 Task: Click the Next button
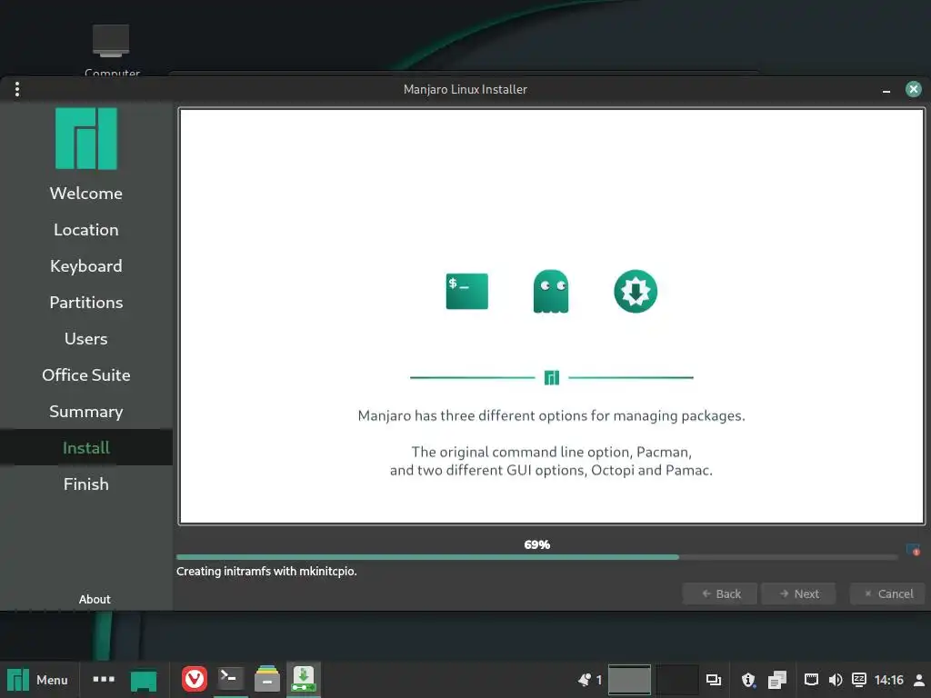(798, 593)
